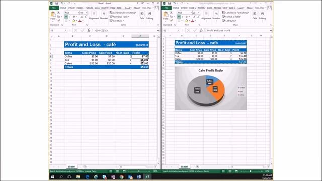Click Save icon in left window title bar
Viewport: 322px width, 181px height.
point(57,3)
